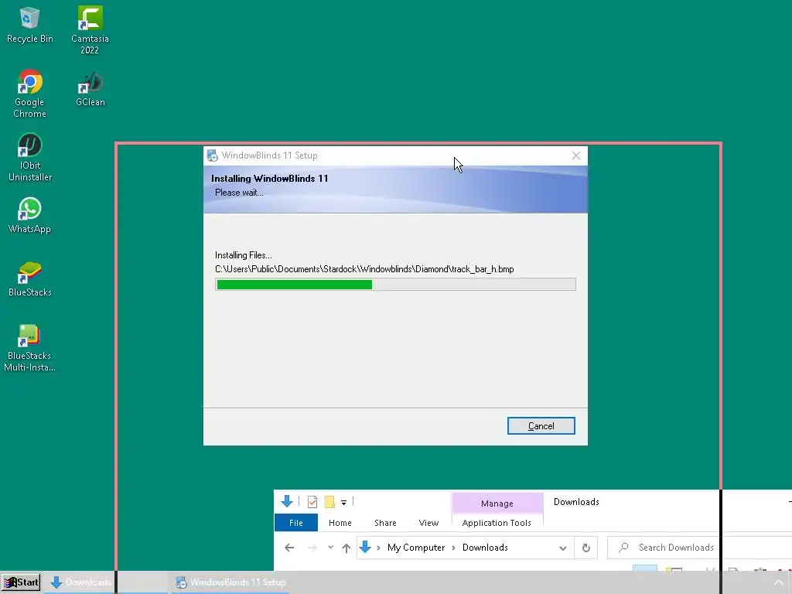Select WindowBlinds 11 Setup taskbar item
This screenshot has width=792, height=594.
(230, 582)
